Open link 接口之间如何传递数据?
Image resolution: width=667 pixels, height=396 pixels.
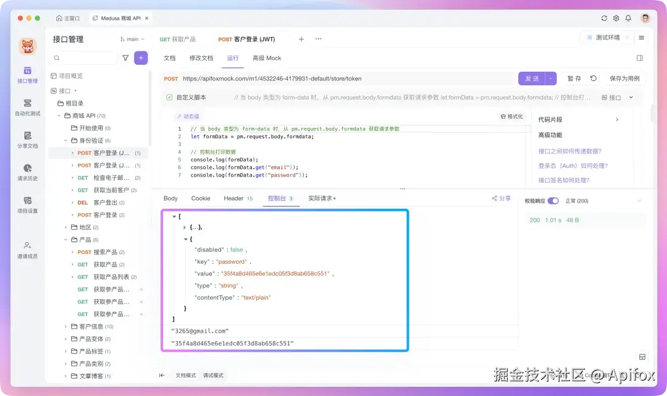click(569, 151)
